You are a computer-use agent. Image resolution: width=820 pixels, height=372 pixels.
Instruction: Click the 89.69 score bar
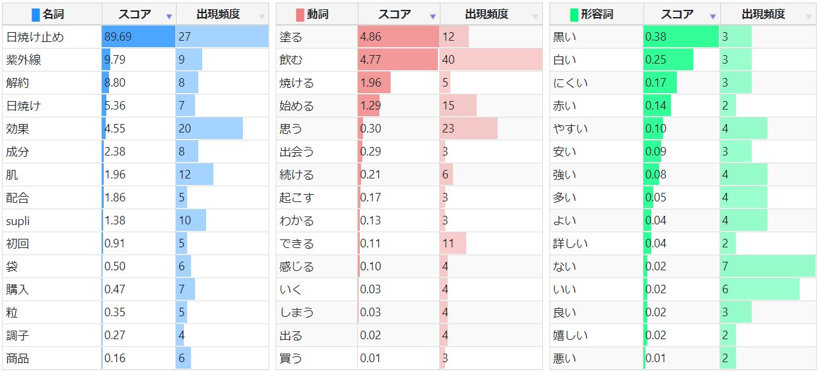(x=139, y=37)
